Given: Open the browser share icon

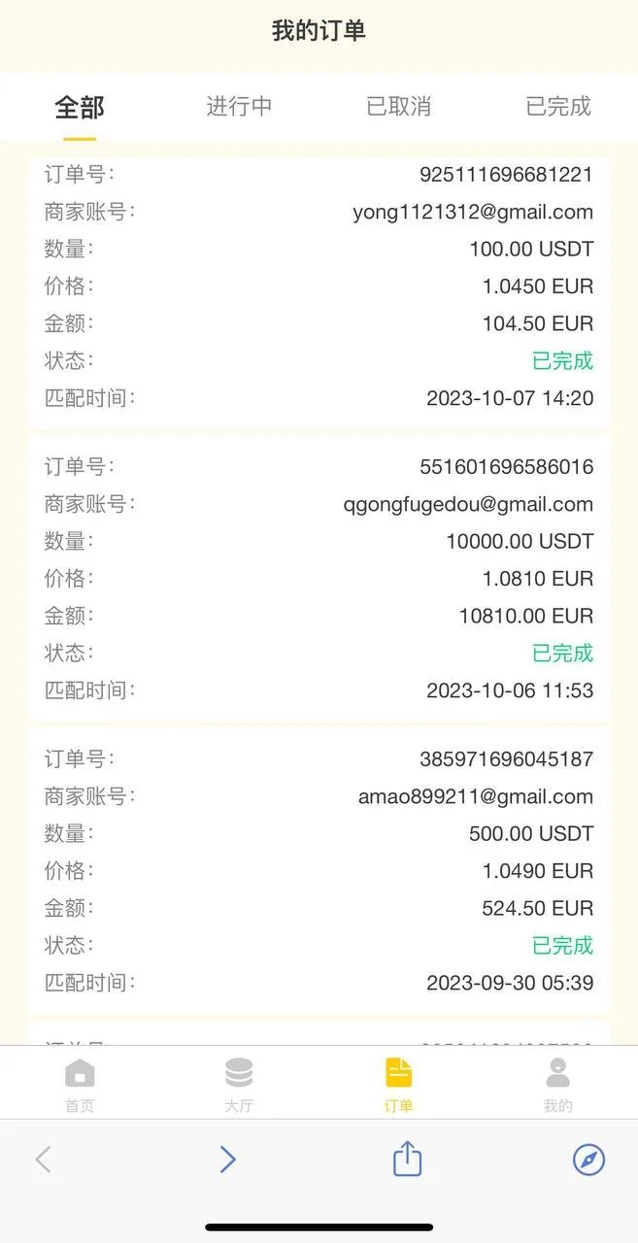Looking at the screenshot, I should coord(407,1159).
